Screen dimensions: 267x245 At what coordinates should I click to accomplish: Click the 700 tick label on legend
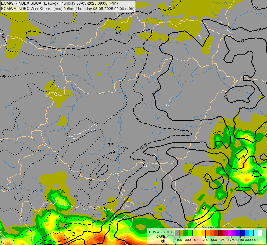point(206,240)
